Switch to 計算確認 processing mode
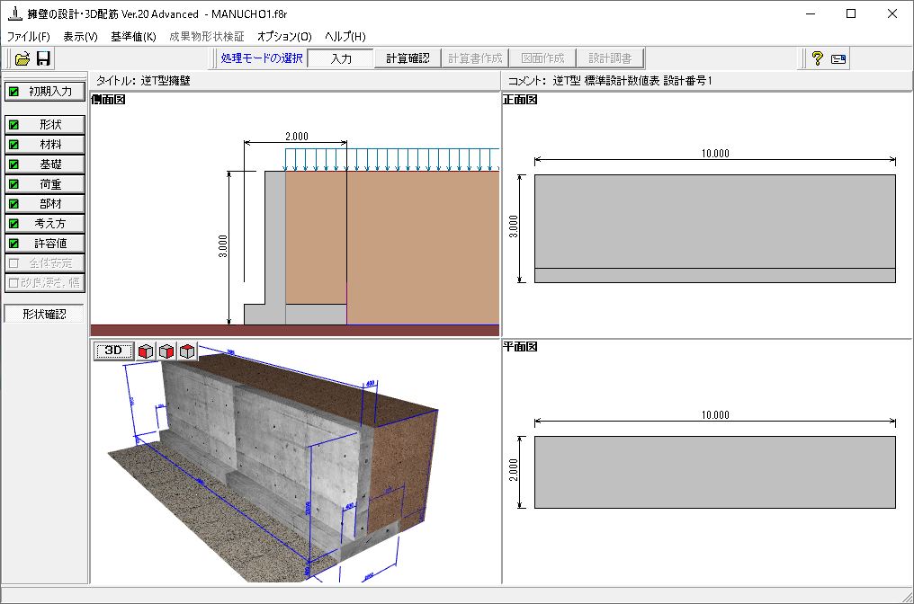 (x=408, y=58)
